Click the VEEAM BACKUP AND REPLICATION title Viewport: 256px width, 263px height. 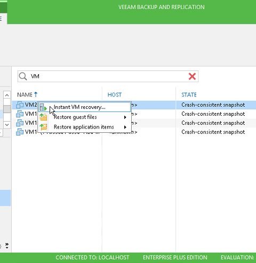[x=162, y=7]
